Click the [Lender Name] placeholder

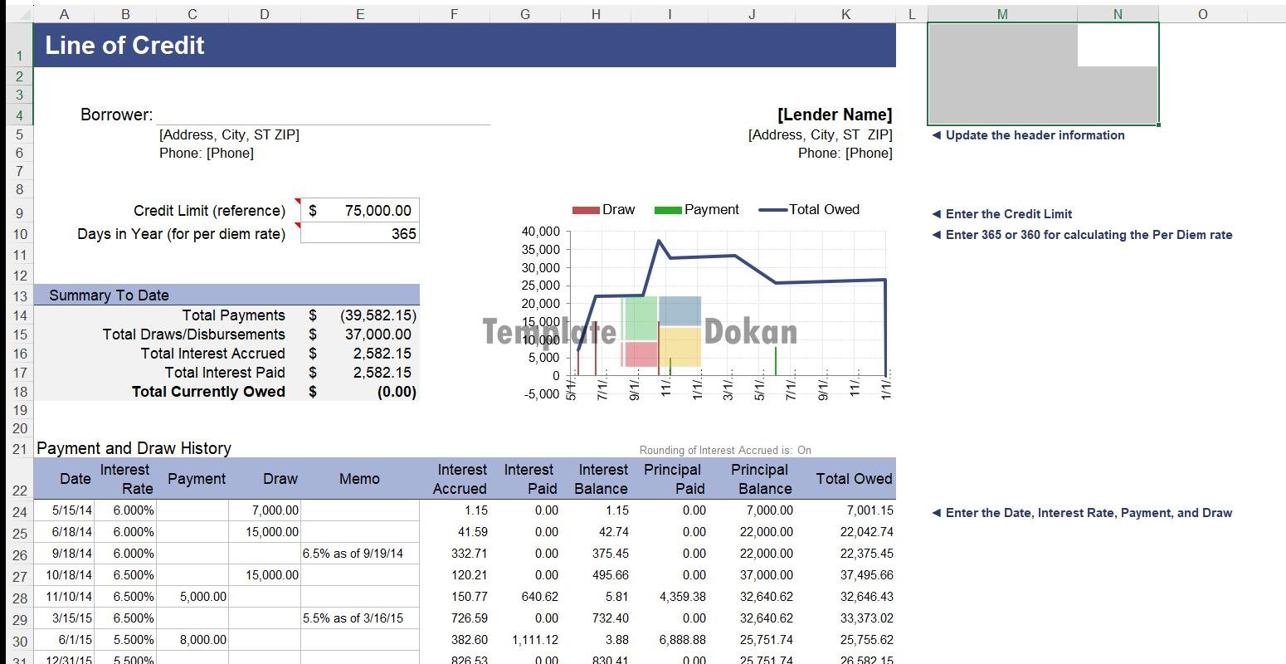point(834,115)
